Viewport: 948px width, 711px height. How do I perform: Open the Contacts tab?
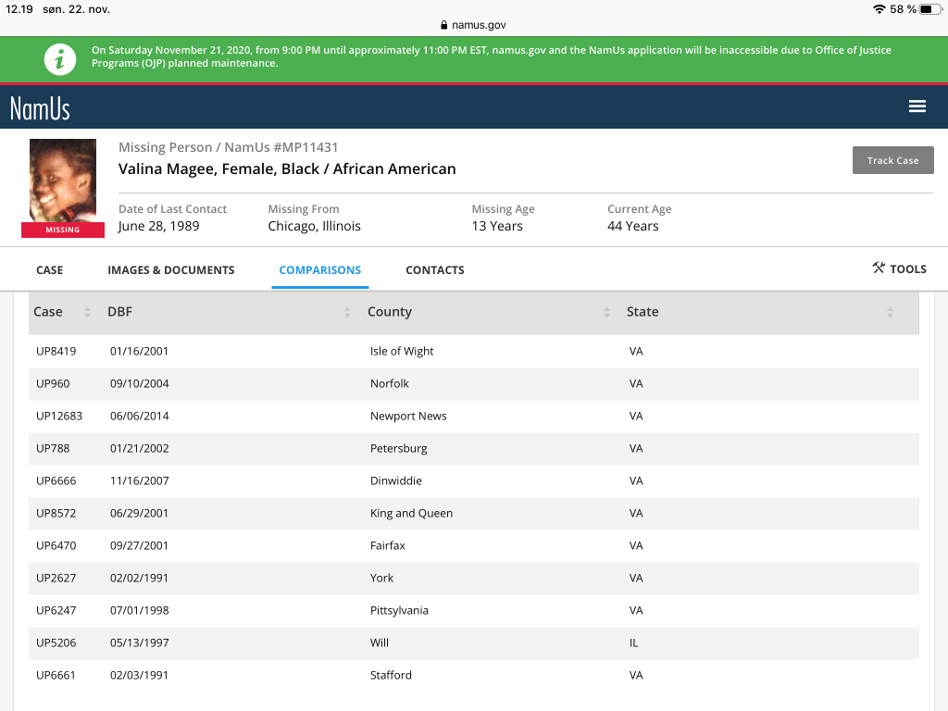[435, 270]
